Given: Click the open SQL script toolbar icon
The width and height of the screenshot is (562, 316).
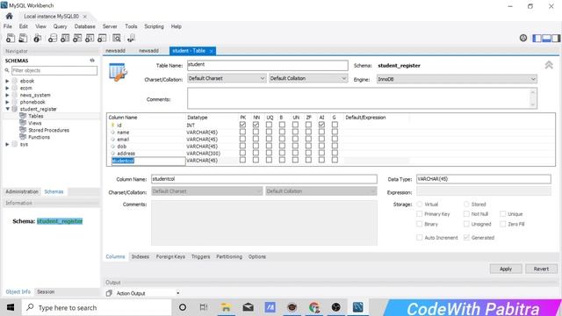Looking at the screenshot, I should click(23, 38).
